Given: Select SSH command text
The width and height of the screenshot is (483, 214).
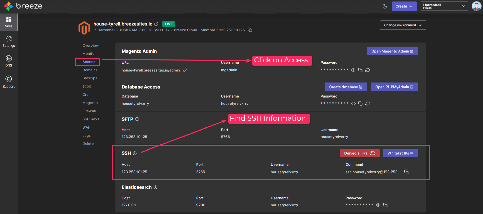Looking at the screenshot, I should [x=373, y=172].
